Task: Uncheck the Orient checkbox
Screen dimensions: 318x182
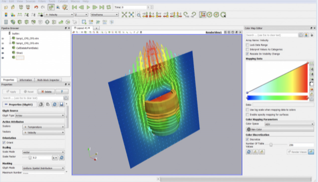Action: click(4, 143)
